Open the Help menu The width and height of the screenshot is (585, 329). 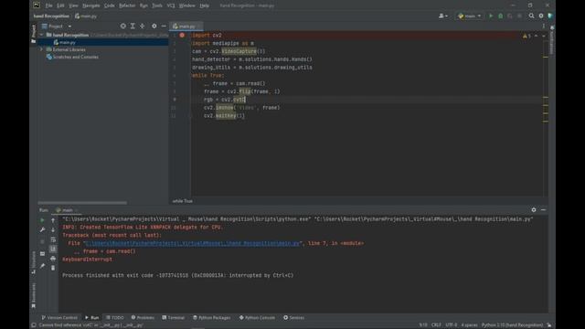pos(204,5)
